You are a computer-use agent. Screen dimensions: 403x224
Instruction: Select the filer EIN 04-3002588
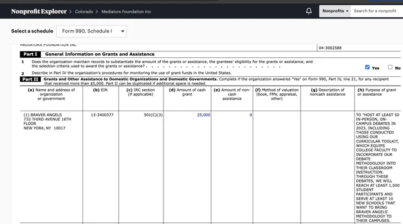(x=330, y=48)
